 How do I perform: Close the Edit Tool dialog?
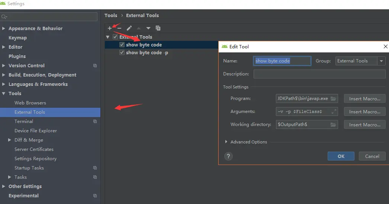[x=385, y=46]
